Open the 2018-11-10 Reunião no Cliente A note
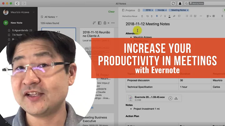 [96, 34]
